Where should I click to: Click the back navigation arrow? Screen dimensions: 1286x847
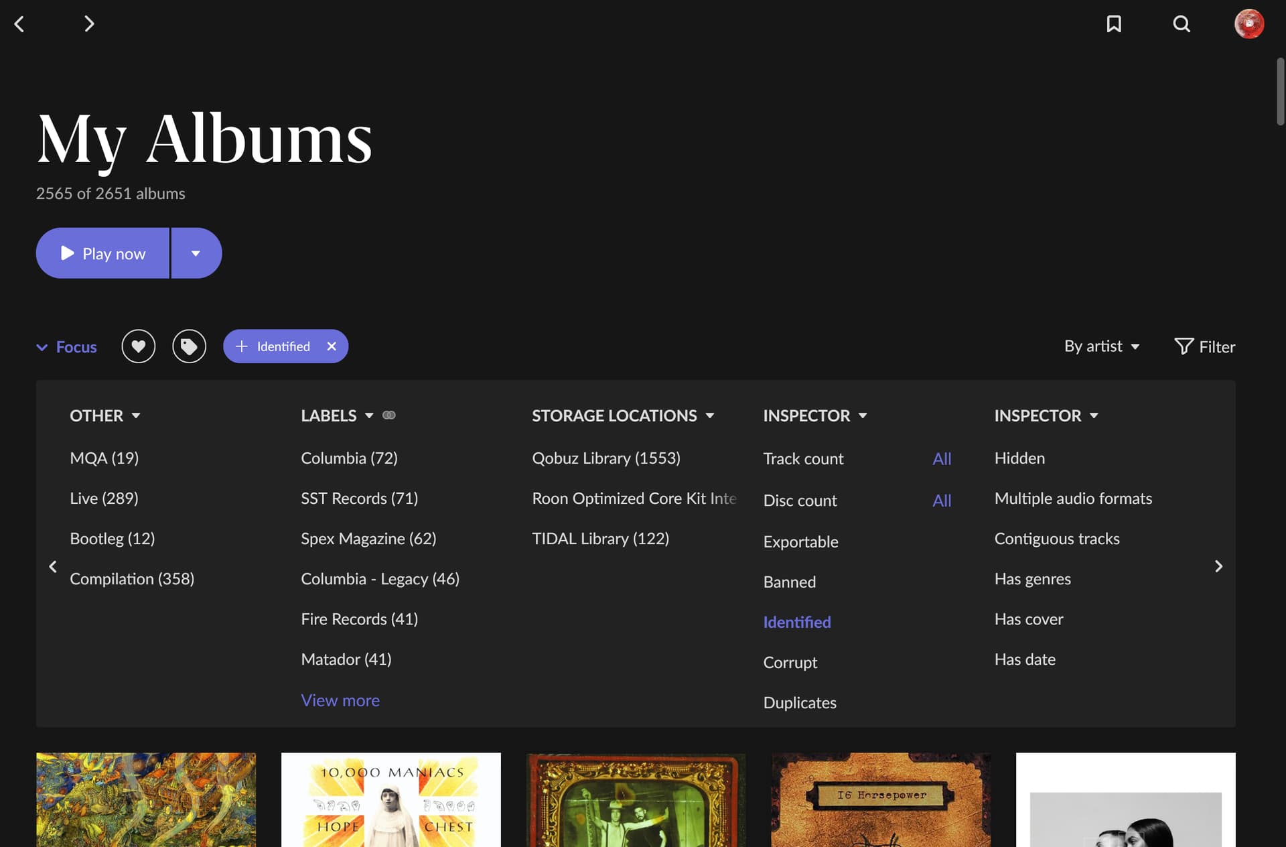tap(19, 24)
